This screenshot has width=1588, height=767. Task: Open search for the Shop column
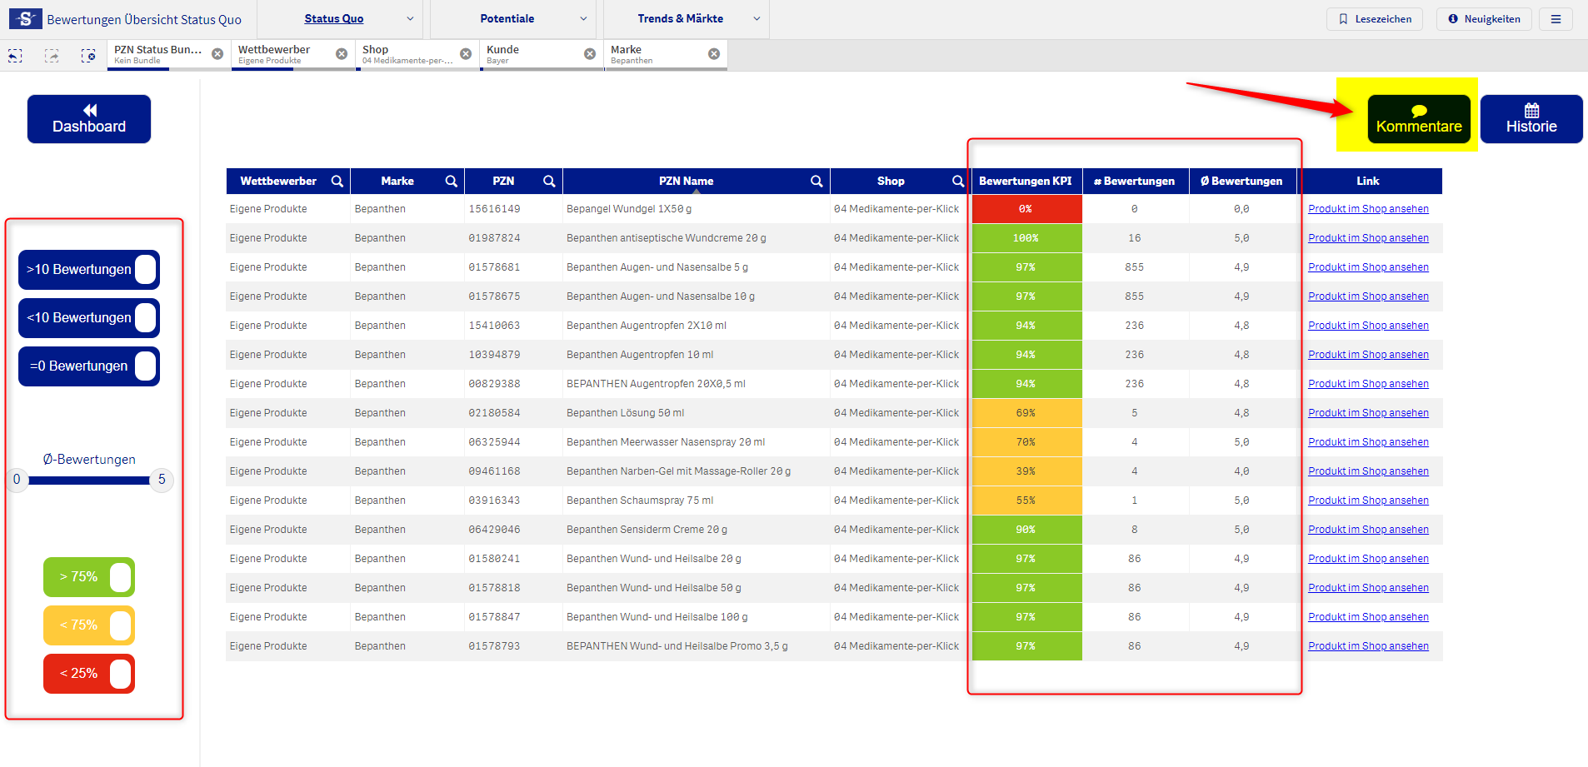pyautogui.click(x=958, y=182)
